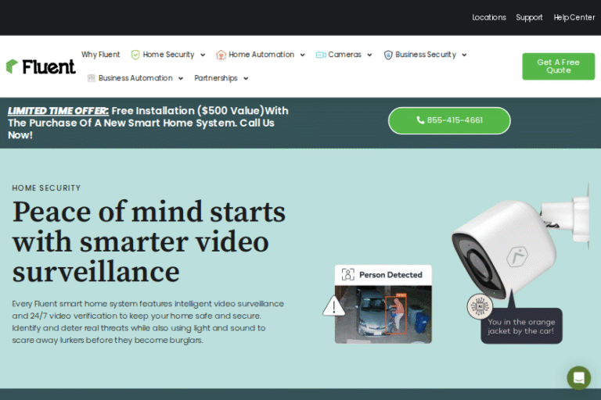Image resolution: width=601 pixels, height=400 pixels.
Task: Go to the Locations link
Action: (489, 17)
